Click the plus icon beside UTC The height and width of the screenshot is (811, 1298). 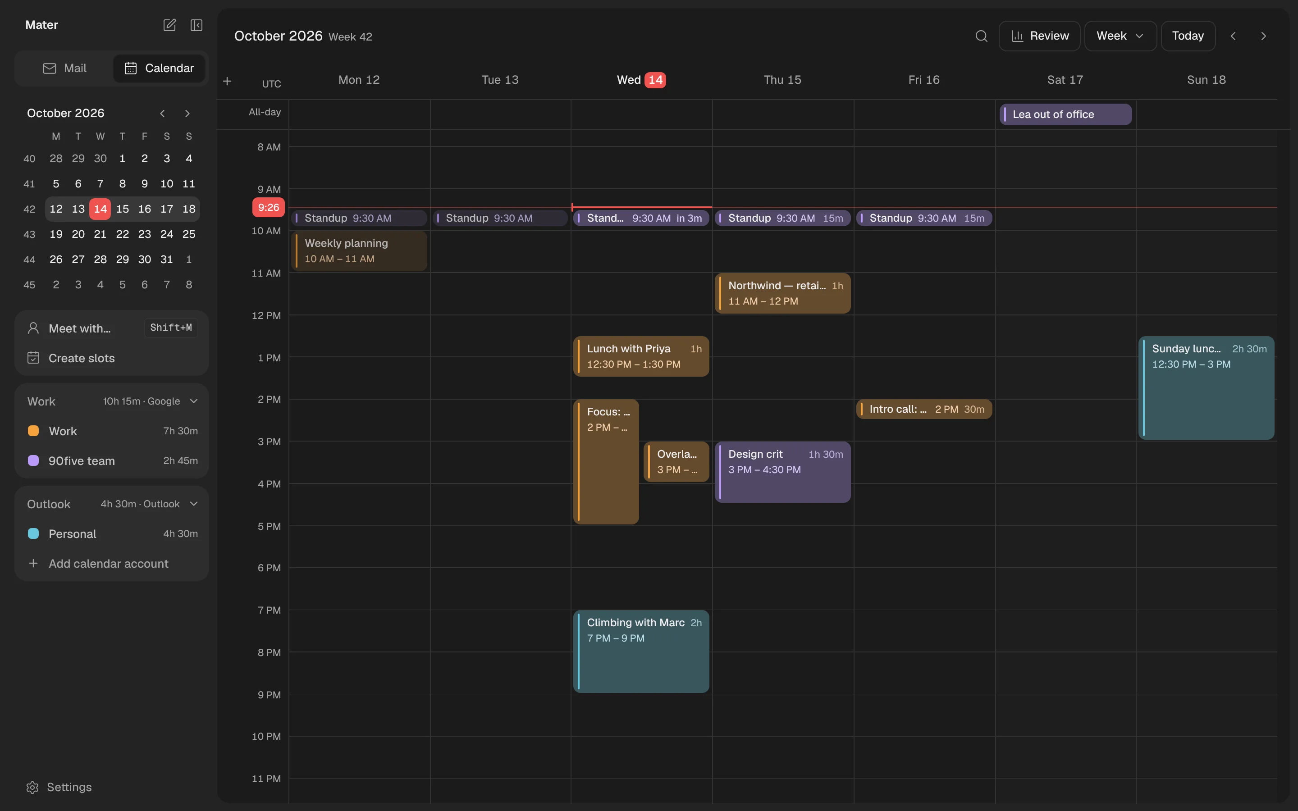tap(227, 81)
